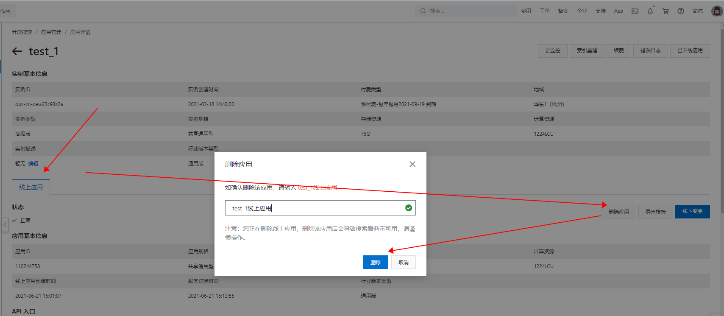Click the 删除应用 button
Image resolution: width=724 pixels, height=316 pixels.
pyautogui.click(x=619, y=212)
